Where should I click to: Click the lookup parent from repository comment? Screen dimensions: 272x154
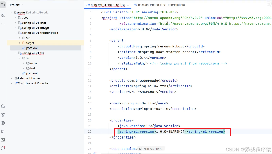188,63
